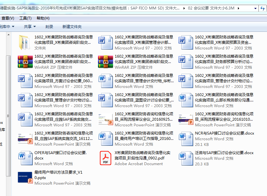The width and height of the screenshot is (267, 196).
Task: Click the navigation pane scrollbar thumb
Action: 8,116
